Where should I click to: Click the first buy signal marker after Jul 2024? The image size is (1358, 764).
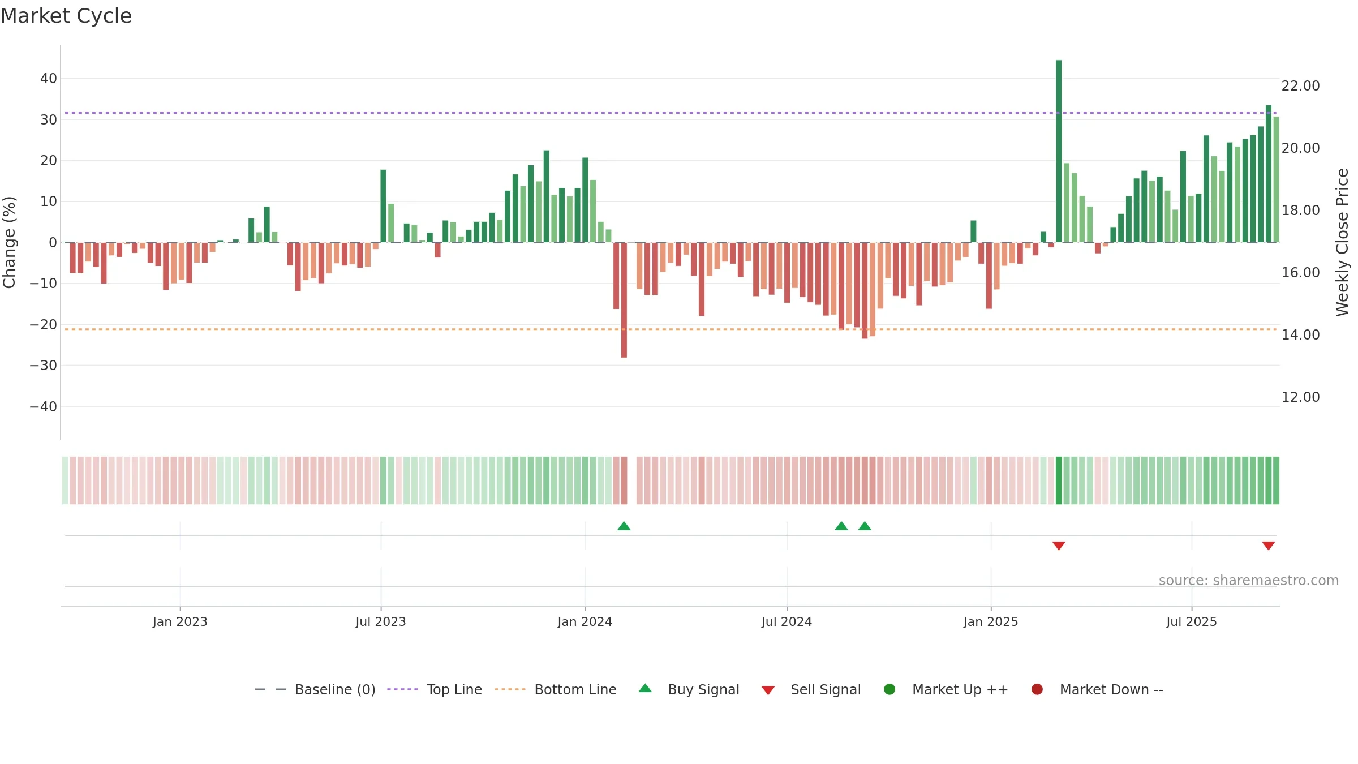(x=841, y=526)
